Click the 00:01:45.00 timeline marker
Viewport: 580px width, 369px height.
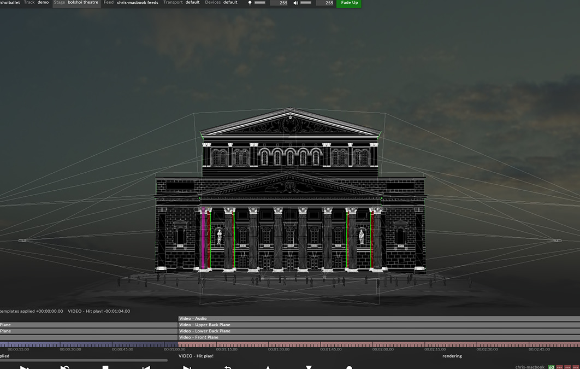pyautogui.click(x=331, y=349)
